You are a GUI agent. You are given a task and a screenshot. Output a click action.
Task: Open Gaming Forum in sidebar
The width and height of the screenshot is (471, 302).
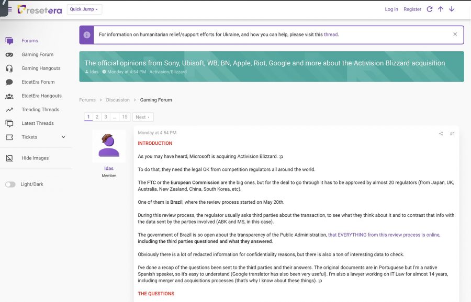coord(38,54)
